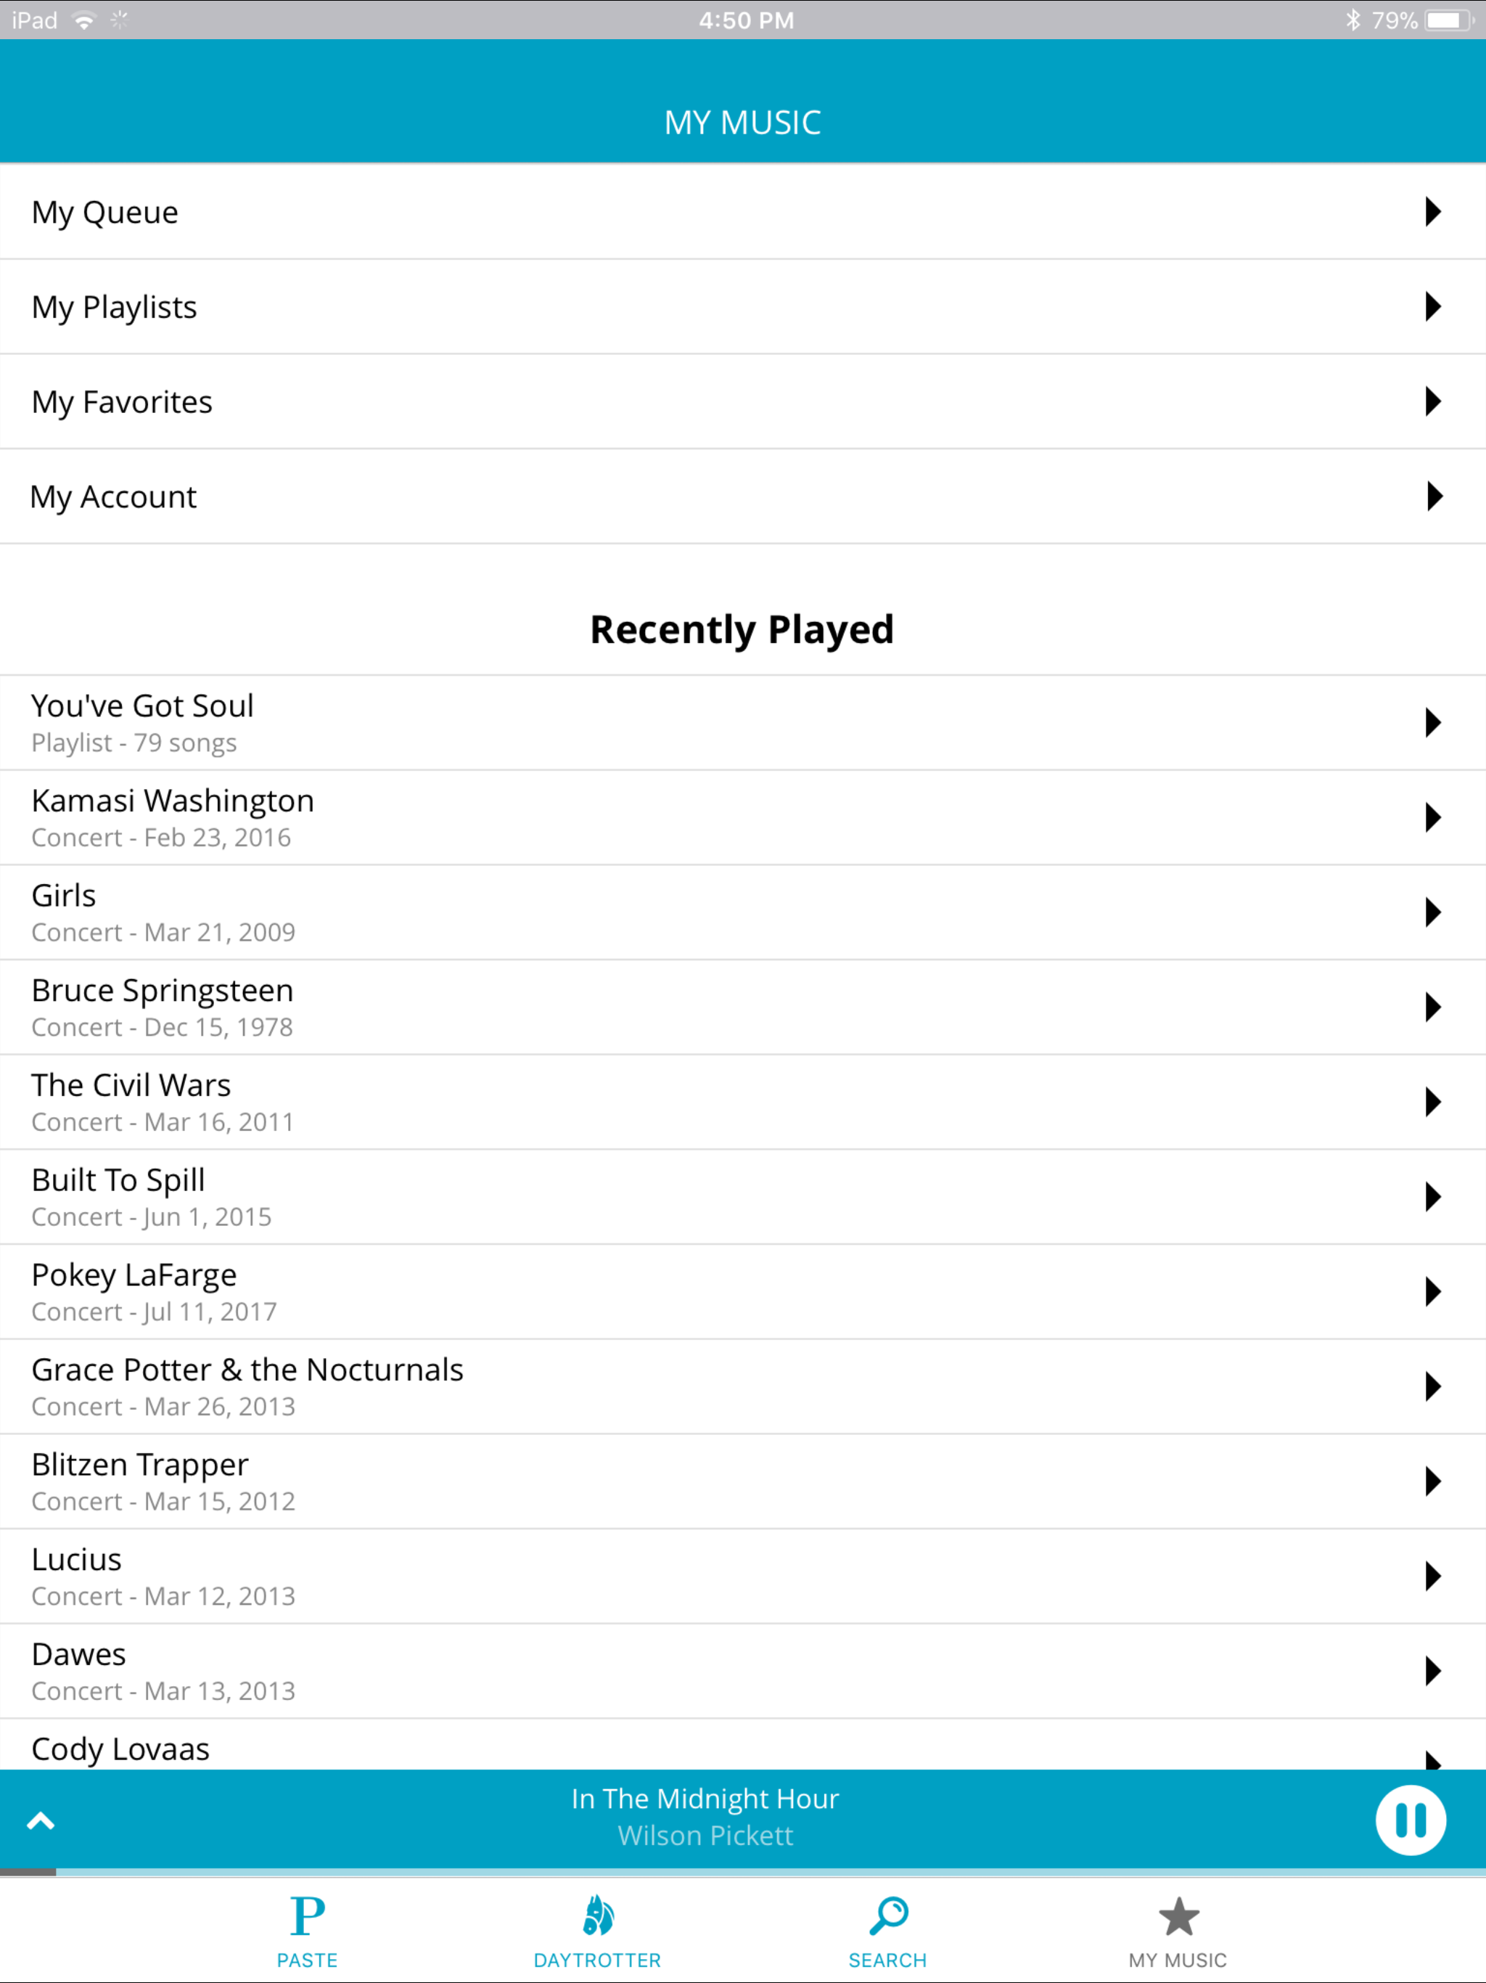Pause In The Midnight Hour playback
The height and width of the screenshot is (1983, 1486).
[1410, 1820]
